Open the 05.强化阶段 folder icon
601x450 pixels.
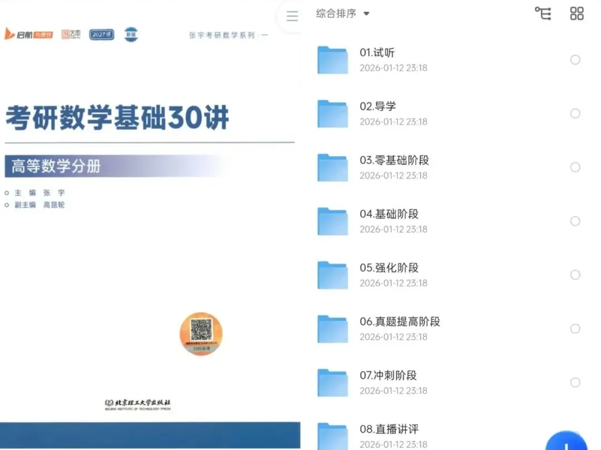click(x=332, y=275)
